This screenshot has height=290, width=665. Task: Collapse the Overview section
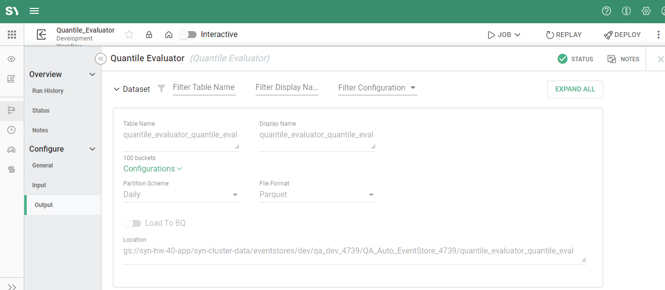click(x=92, y=74)
